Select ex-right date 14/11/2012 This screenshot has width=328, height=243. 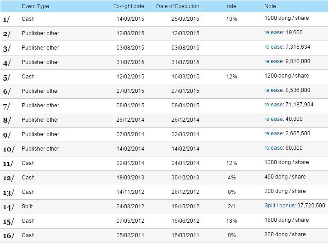coord(130,192)
